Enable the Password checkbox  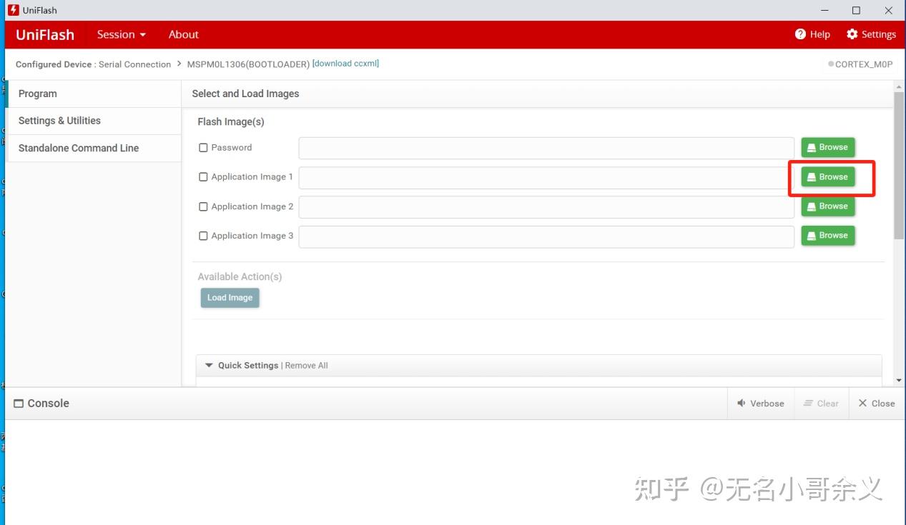(203, 147)
